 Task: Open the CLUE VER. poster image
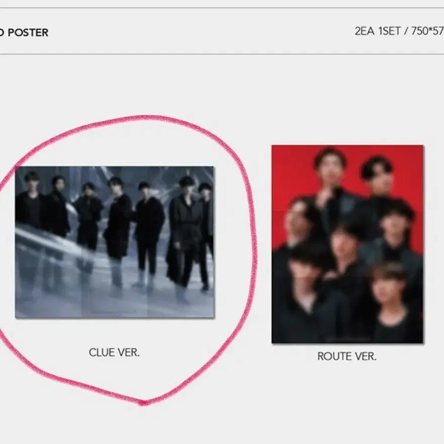pyautogui.click(x=115, y=242)
